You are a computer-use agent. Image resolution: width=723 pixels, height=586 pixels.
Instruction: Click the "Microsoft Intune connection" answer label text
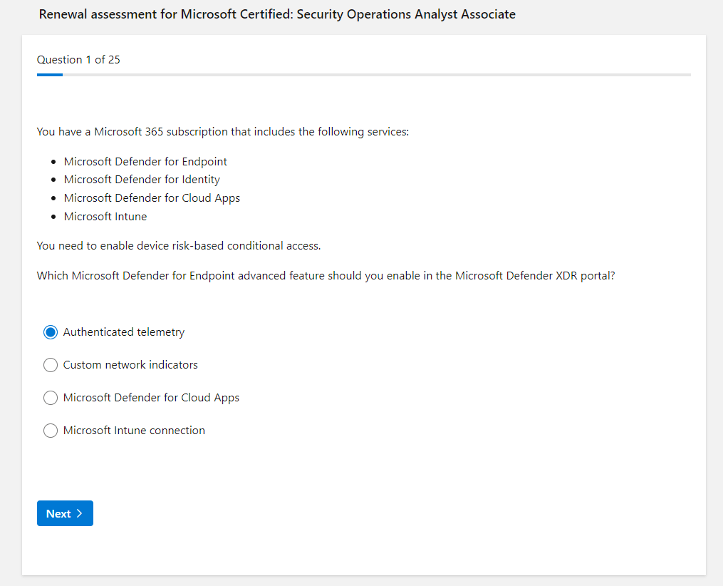[x=134, y=431]
